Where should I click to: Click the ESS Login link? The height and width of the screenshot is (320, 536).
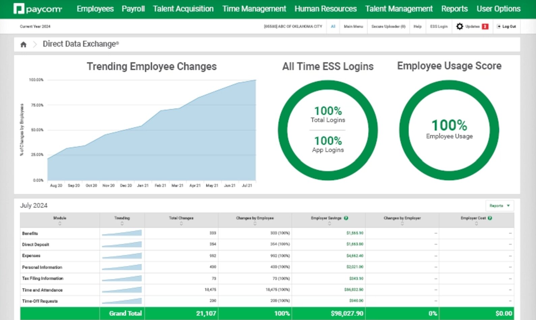coord(439,26)
